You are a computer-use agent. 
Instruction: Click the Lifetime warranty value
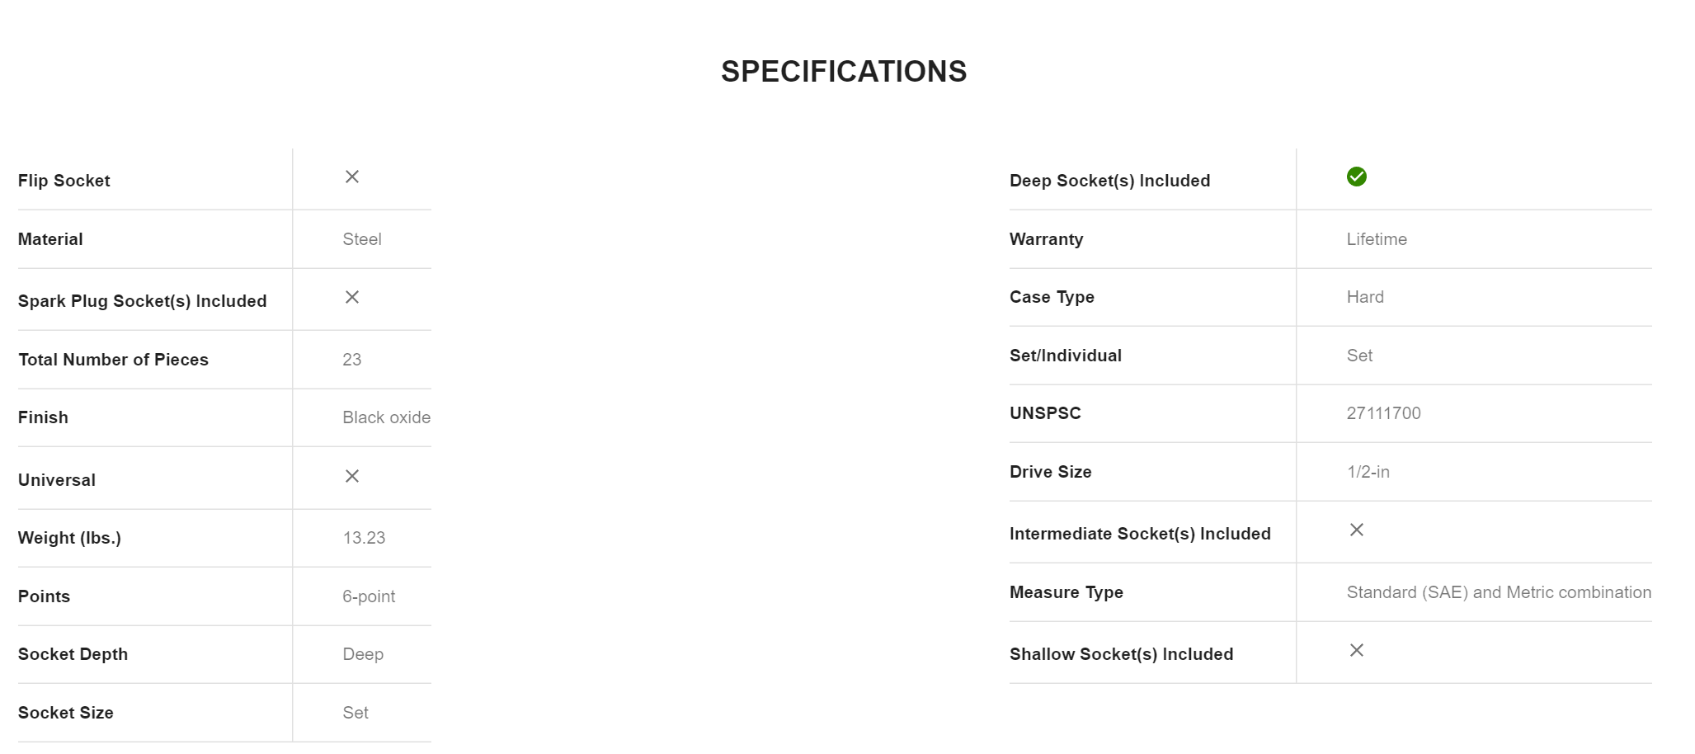pyautogui.click(x=1377, y=239)
